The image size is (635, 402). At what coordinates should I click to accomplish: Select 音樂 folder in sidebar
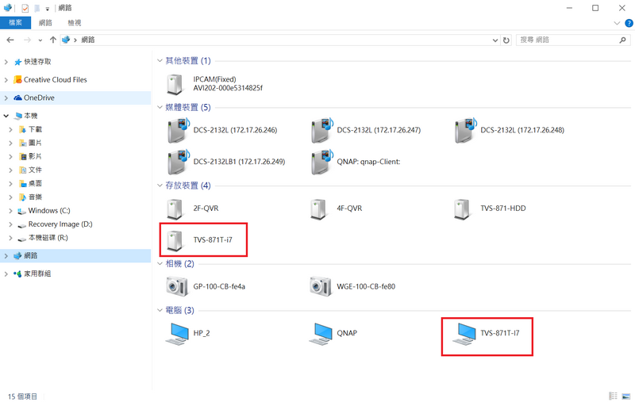[35, 197]
